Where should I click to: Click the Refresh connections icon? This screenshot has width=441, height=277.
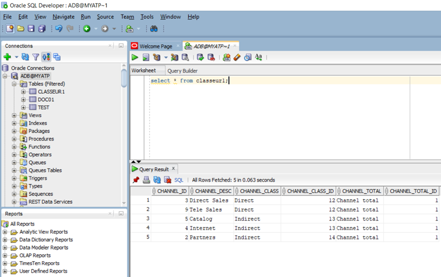[x=25, y=57]
